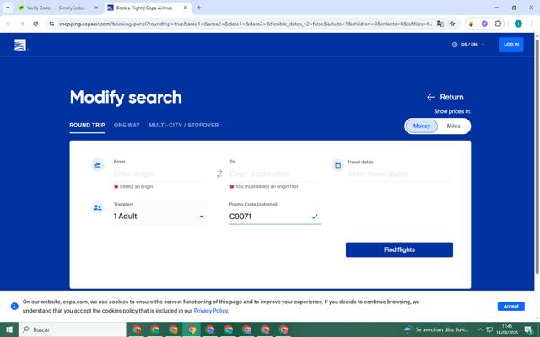
Task: Open taskbar clock and date
Action: [506, 329]
